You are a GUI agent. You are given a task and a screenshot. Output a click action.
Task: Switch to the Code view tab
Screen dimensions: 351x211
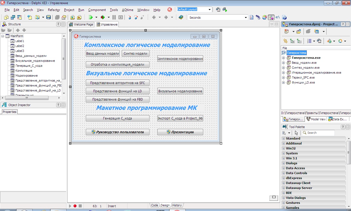[154, 205]
